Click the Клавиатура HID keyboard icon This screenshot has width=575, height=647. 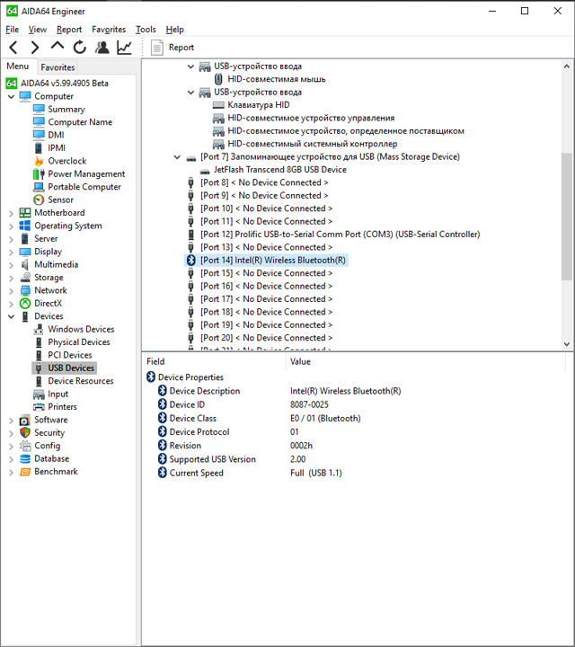point(218,105)
